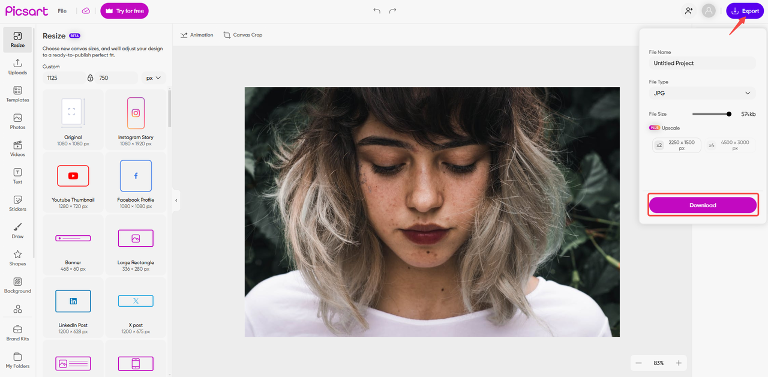
Task: Select the X post preset
Action: [x=136, y=307]
